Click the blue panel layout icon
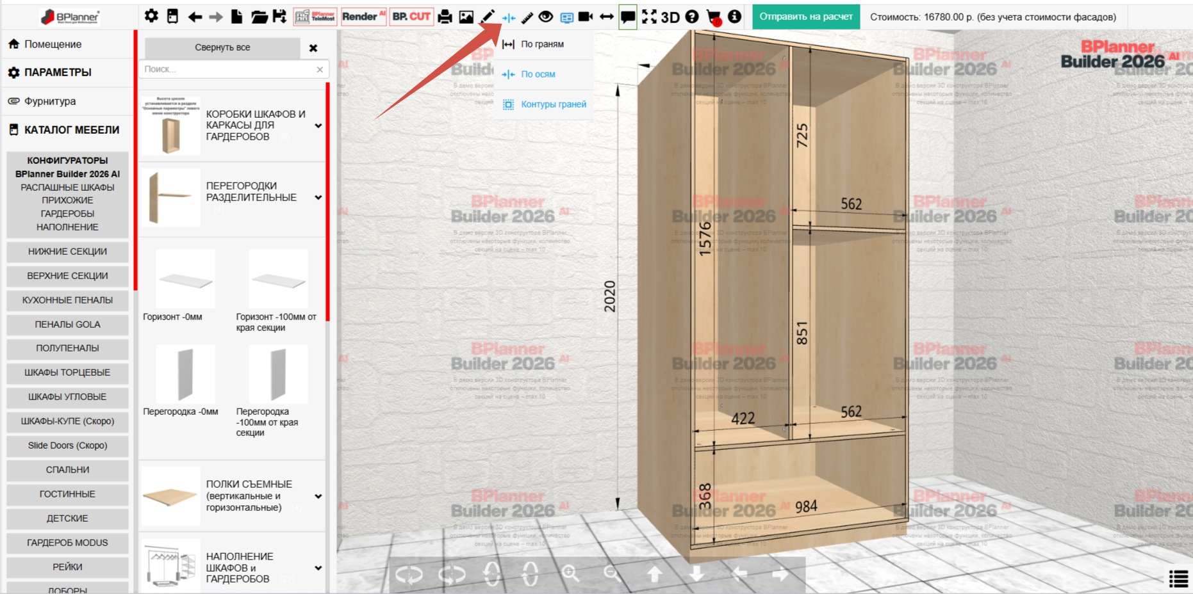 point(566,17)
